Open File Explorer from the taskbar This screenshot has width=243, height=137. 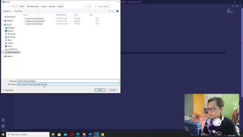click(53, 134)
